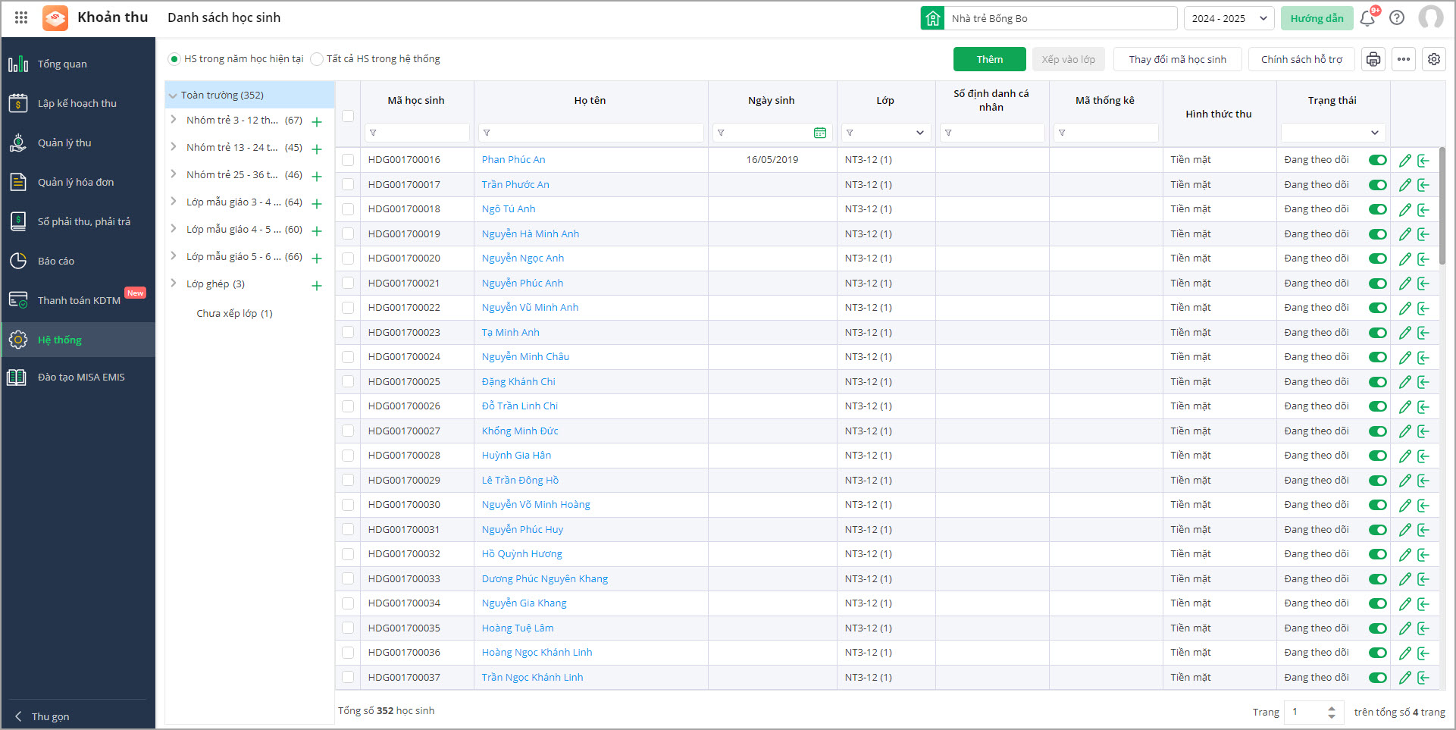Expand the Lớp ghép group
Screen dimensions: 1456x730
(174, 284)
